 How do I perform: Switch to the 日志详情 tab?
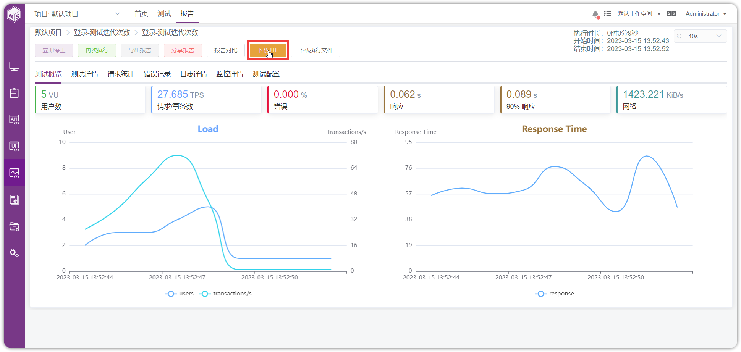194,74
